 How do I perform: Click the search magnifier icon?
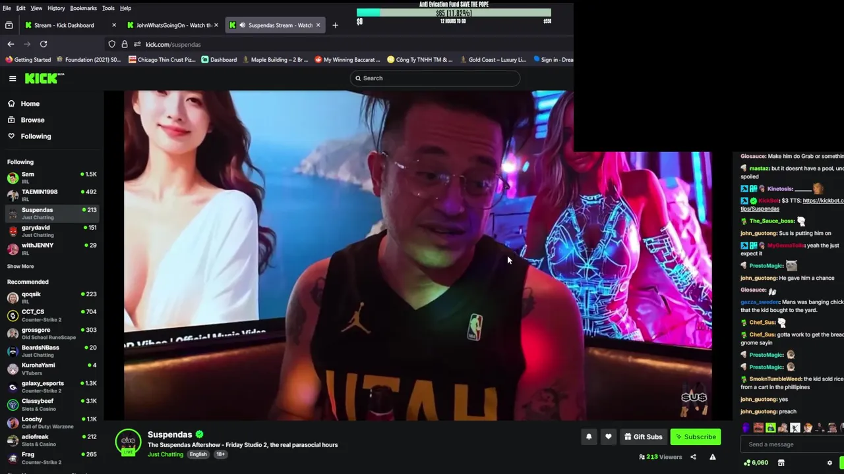[x=358, y=78]
